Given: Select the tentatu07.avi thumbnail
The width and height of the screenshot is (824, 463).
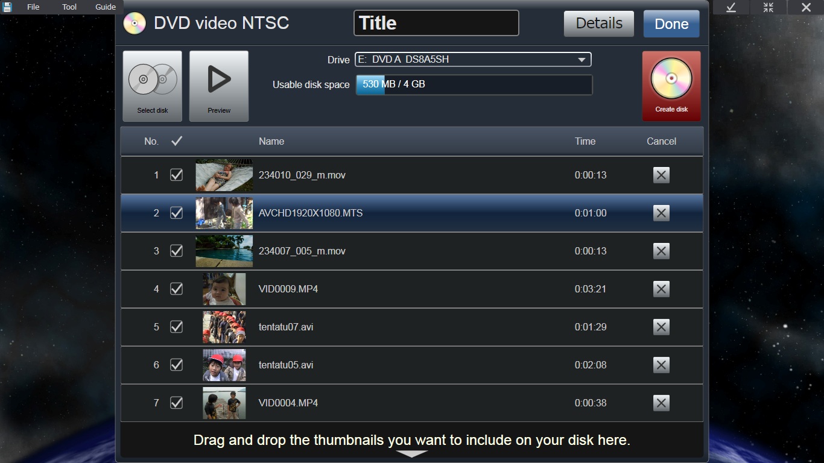Looking at the screenshot, I should [224, 327].
